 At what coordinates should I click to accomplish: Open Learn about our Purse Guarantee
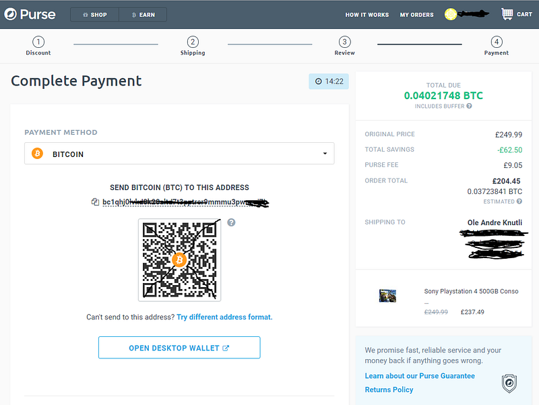pos(420,376)
